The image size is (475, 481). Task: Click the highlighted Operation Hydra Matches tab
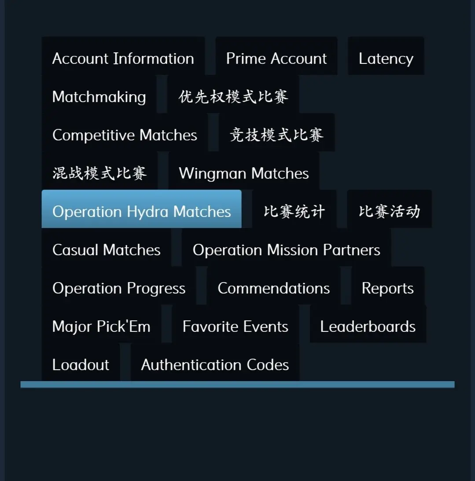[141, 209]
